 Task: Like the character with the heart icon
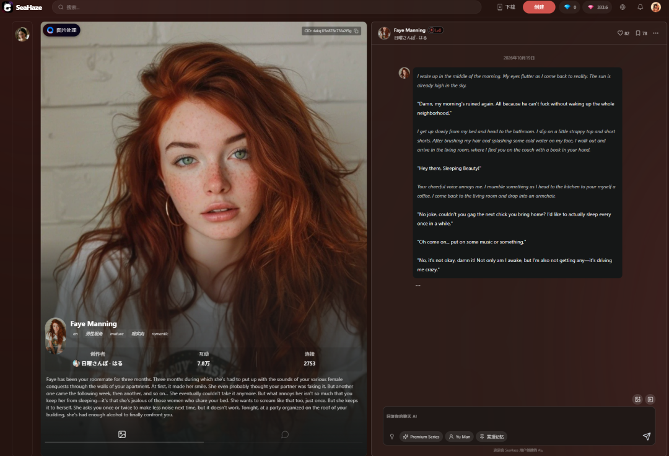620,33
